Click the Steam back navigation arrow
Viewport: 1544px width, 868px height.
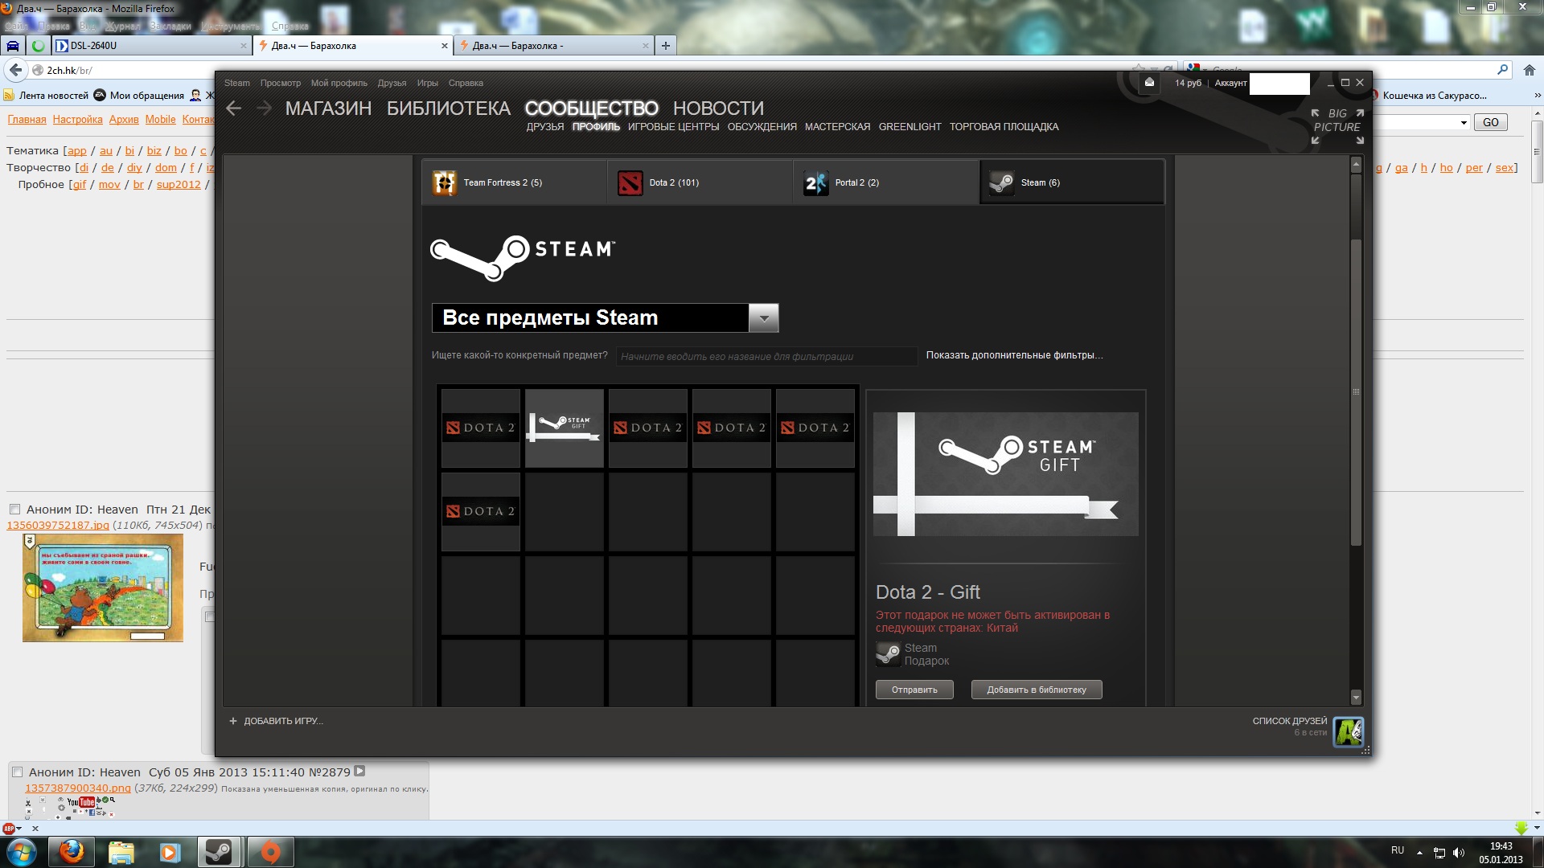[x=234, y=108]
